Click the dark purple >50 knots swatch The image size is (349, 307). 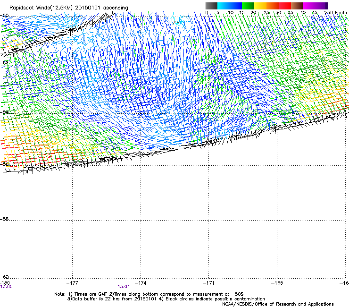click(327, 6)
